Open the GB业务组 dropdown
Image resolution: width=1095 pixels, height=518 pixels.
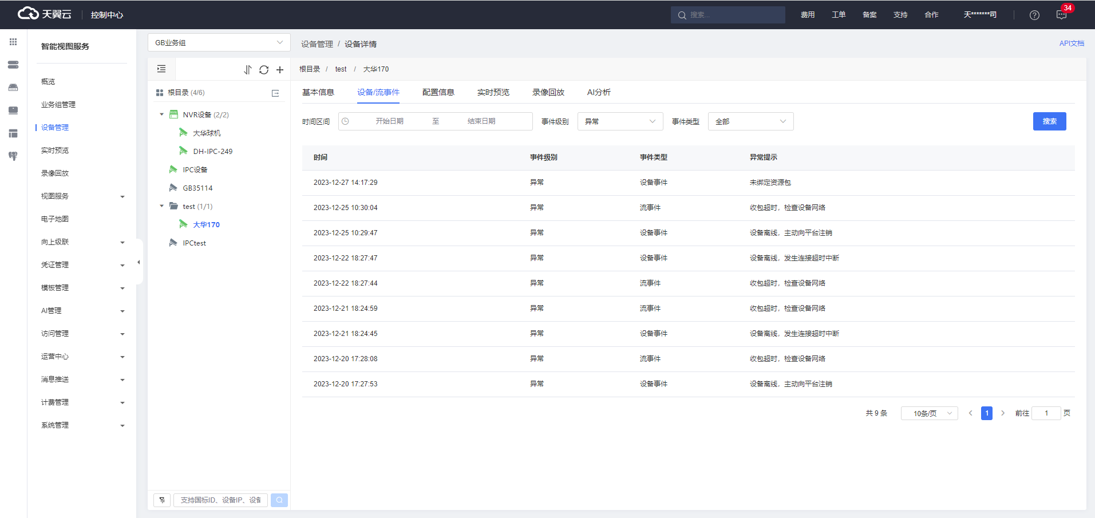pos(219,42)
